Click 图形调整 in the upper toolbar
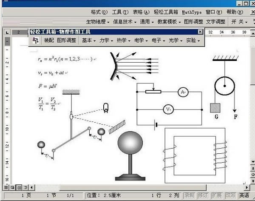This screenshot has height=201, width=255. click(193, 22)
